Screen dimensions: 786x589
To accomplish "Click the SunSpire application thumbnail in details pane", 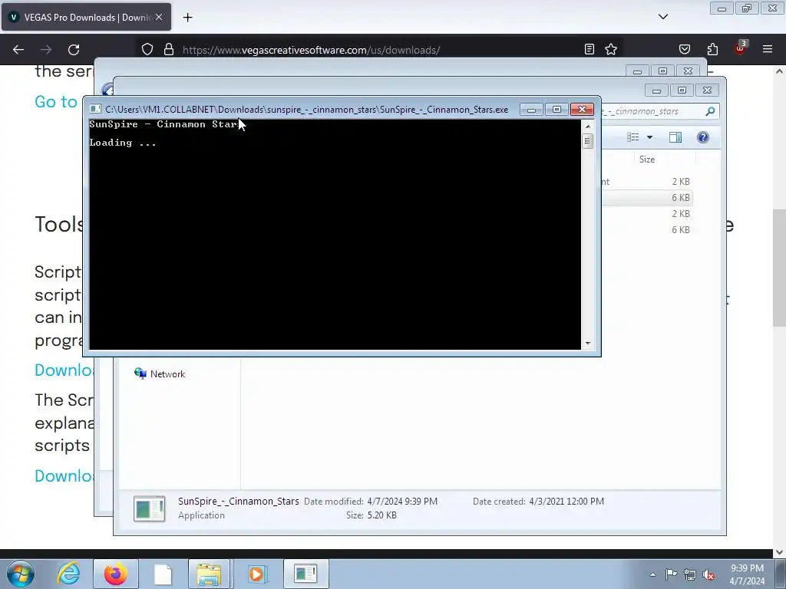I will tap(150, 508).
